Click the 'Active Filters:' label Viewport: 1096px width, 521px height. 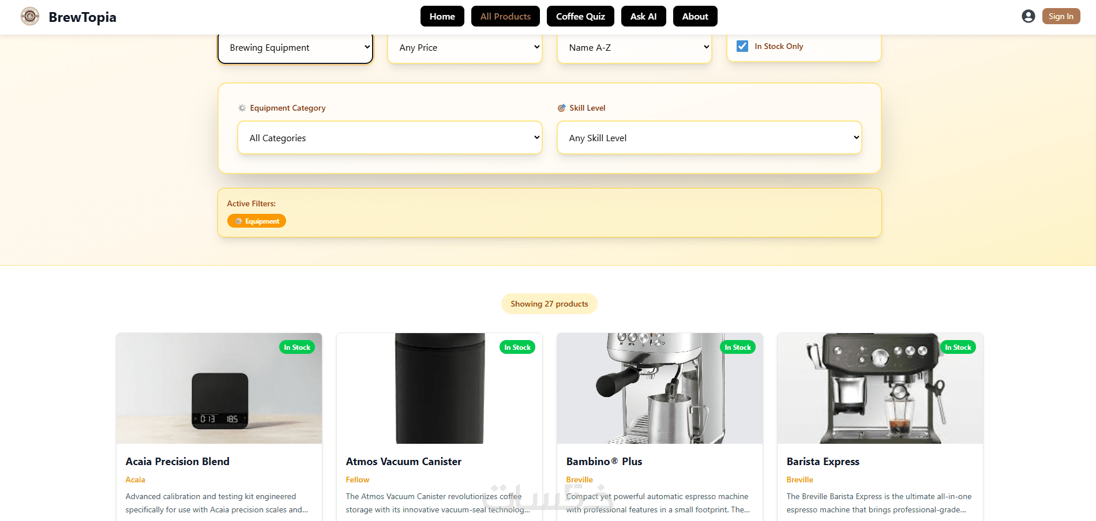252,203
